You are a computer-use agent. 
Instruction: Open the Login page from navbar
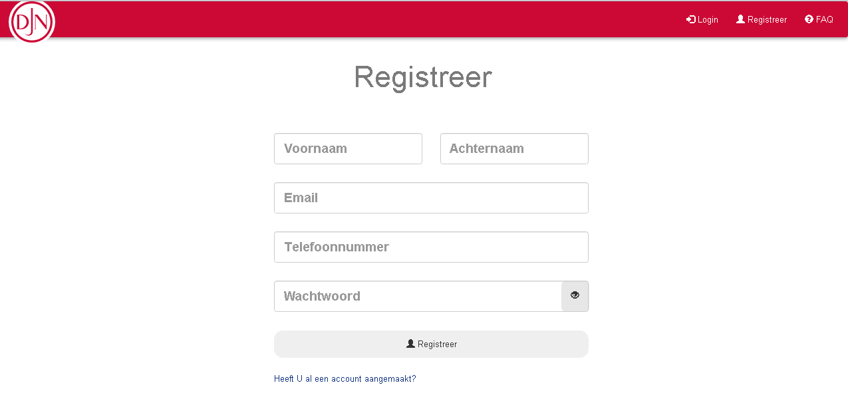(x=702, y=19)
